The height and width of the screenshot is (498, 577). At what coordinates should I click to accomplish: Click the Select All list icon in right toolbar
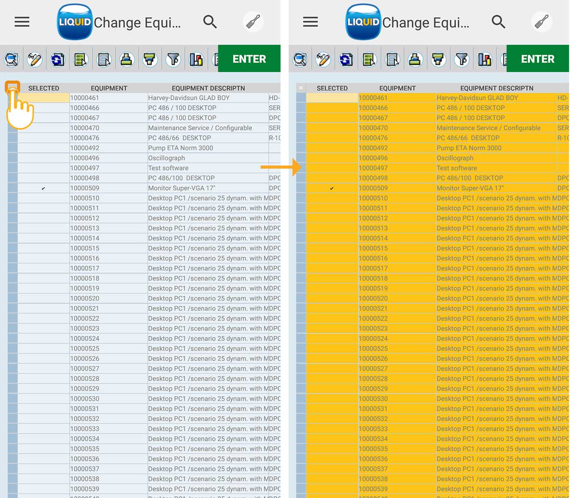click(369, 60)
